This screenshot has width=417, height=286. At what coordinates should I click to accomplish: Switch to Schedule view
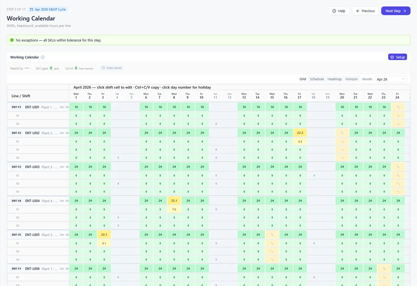317,79
